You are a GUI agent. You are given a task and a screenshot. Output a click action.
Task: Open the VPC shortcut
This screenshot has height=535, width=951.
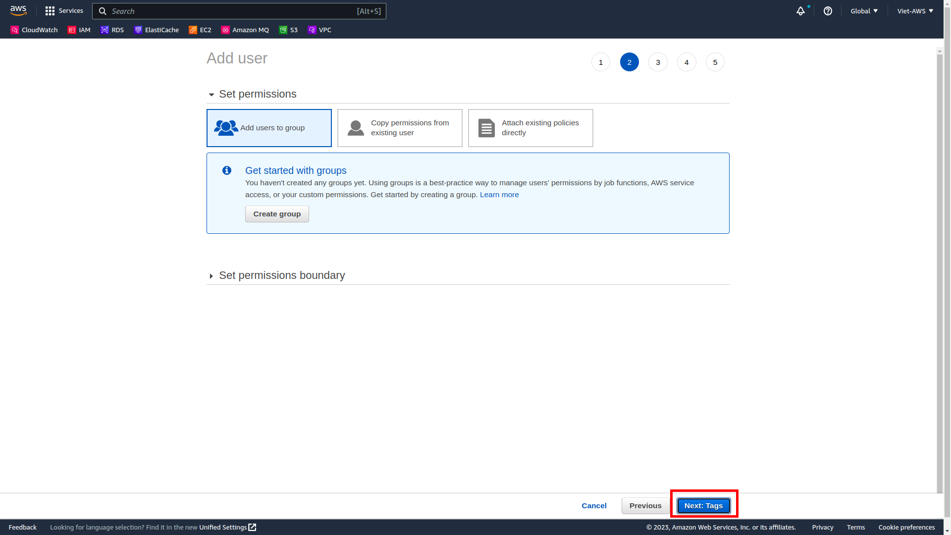point(319,30)
